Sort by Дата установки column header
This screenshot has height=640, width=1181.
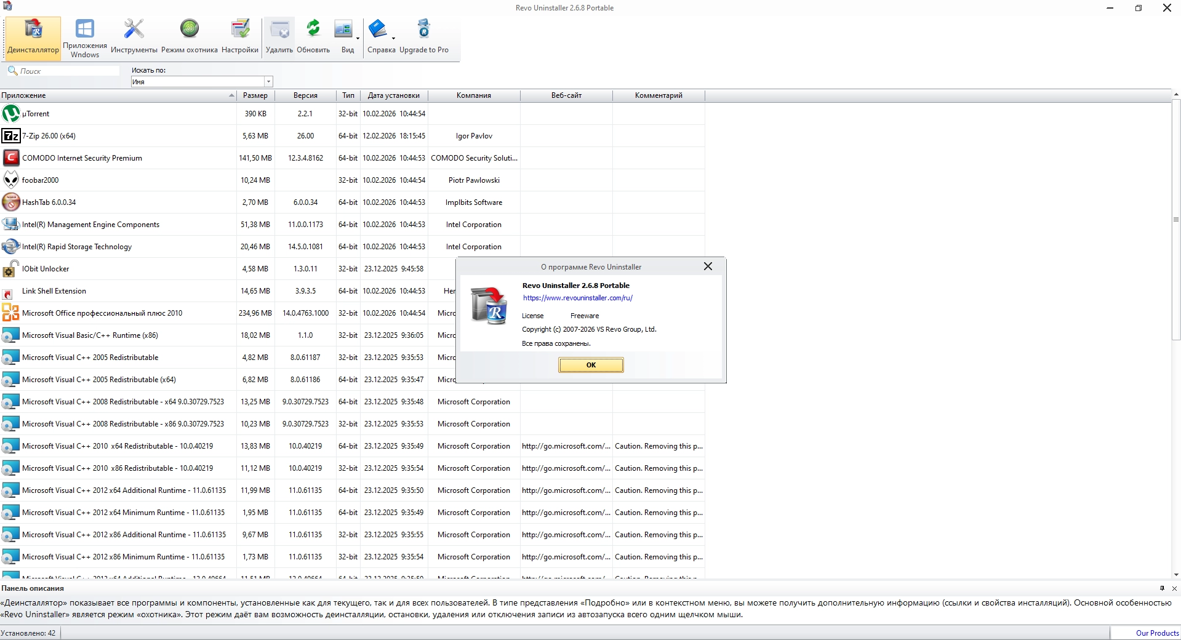[394, 95]
